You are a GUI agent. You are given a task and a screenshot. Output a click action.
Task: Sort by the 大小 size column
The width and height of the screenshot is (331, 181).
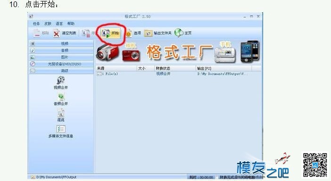(146, 68)
